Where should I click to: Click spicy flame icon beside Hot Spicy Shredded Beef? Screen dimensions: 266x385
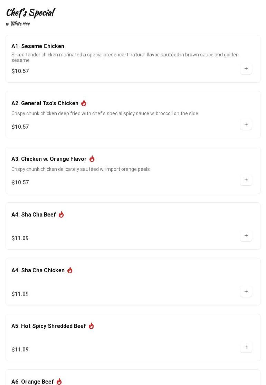pyautogui.click(x=91, y=326)
